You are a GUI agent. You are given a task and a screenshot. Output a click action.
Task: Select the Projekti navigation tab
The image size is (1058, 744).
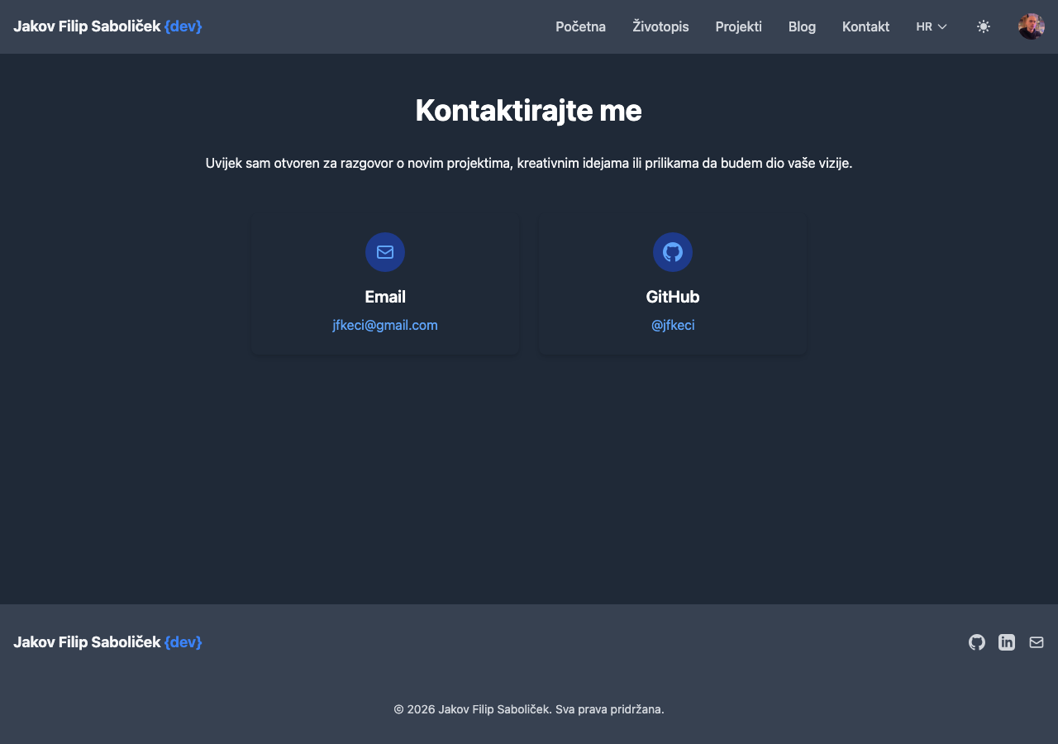[738, 26]
